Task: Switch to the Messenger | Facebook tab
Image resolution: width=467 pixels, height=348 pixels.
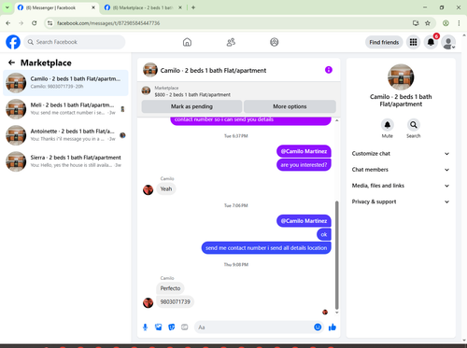Action: coord(56,7)
